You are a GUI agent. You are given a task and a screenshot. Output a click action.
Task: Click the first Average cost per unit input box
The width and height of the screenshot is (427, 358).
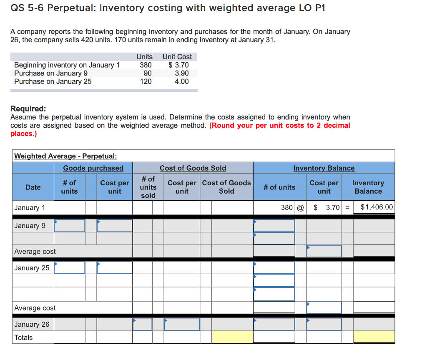click(324, 251)
